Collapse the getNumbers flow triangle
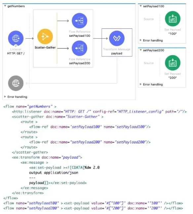 [x=5, y=6]
